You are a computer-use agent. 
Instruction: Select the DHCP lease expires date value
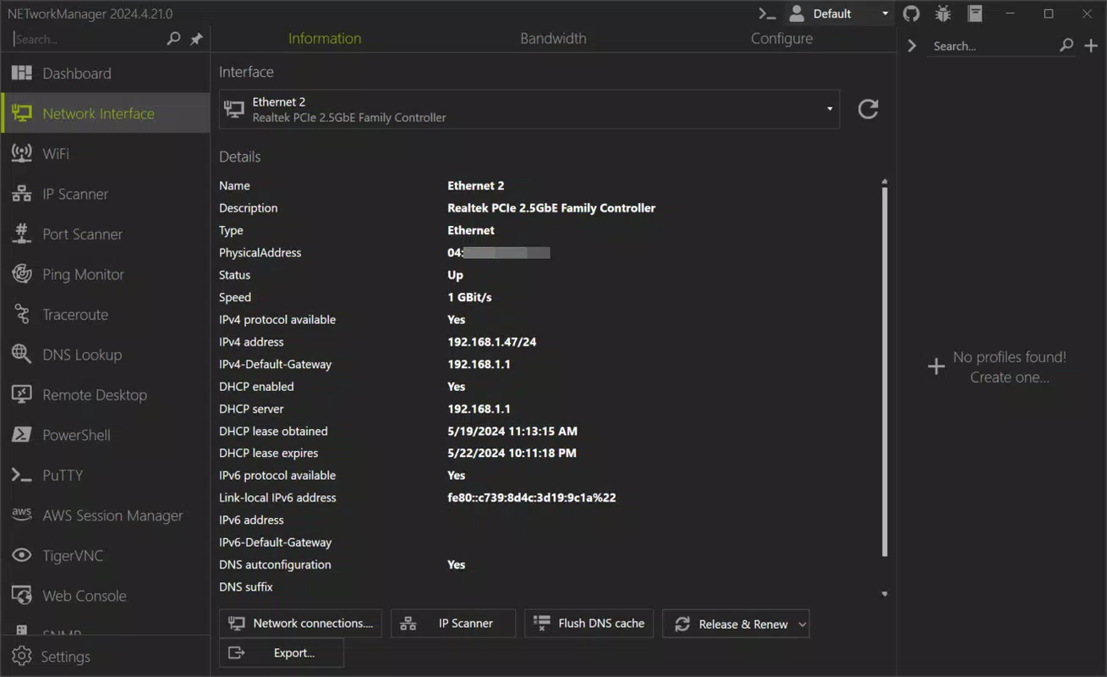(x=512, y=453)
